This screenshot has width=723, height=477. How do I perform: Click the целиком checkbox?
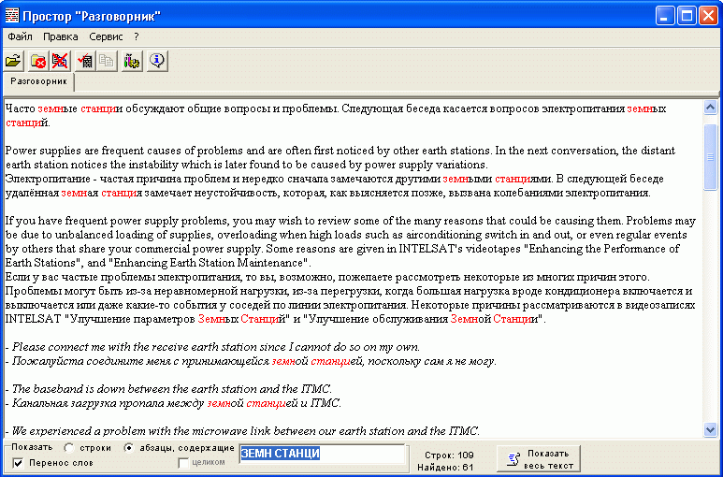pyautogui.click(x=182, y=463)
